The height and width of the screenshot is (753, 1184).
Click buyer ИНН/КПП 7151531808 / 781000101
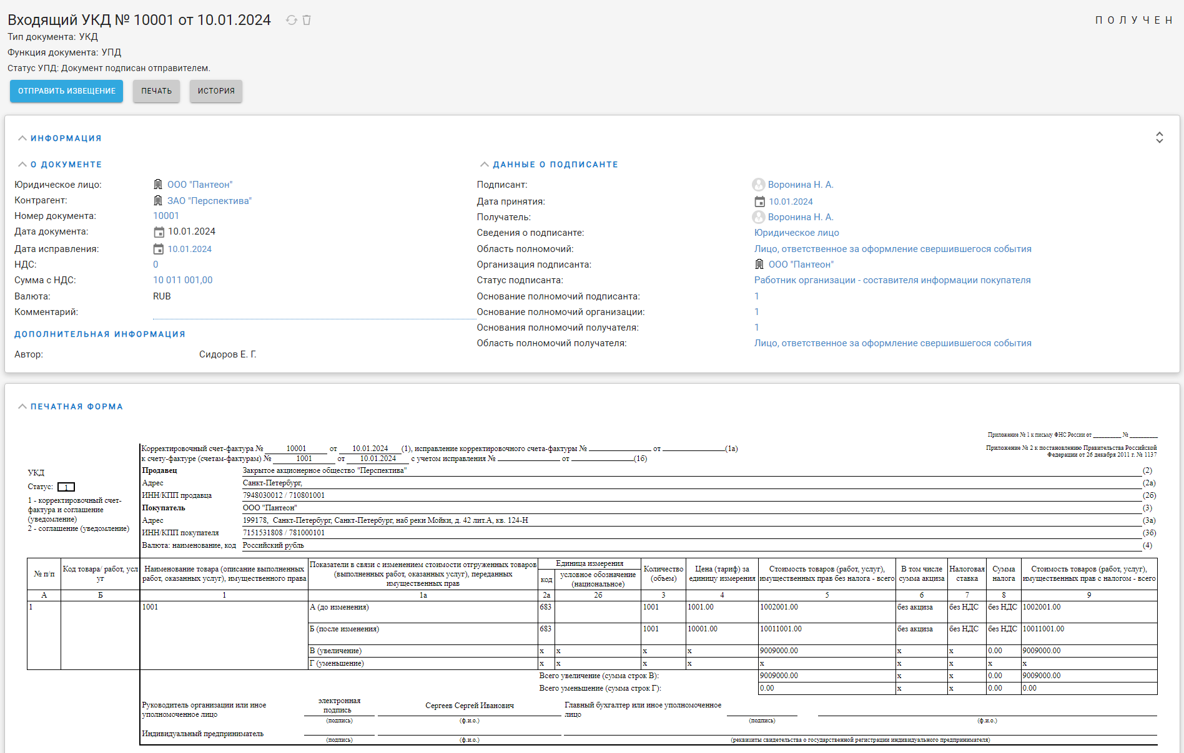point(284,533)
